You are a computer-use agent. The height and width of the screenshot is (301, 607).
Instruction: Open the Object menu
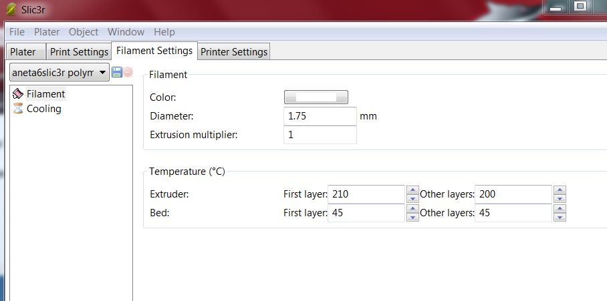[x=84, y=31]
